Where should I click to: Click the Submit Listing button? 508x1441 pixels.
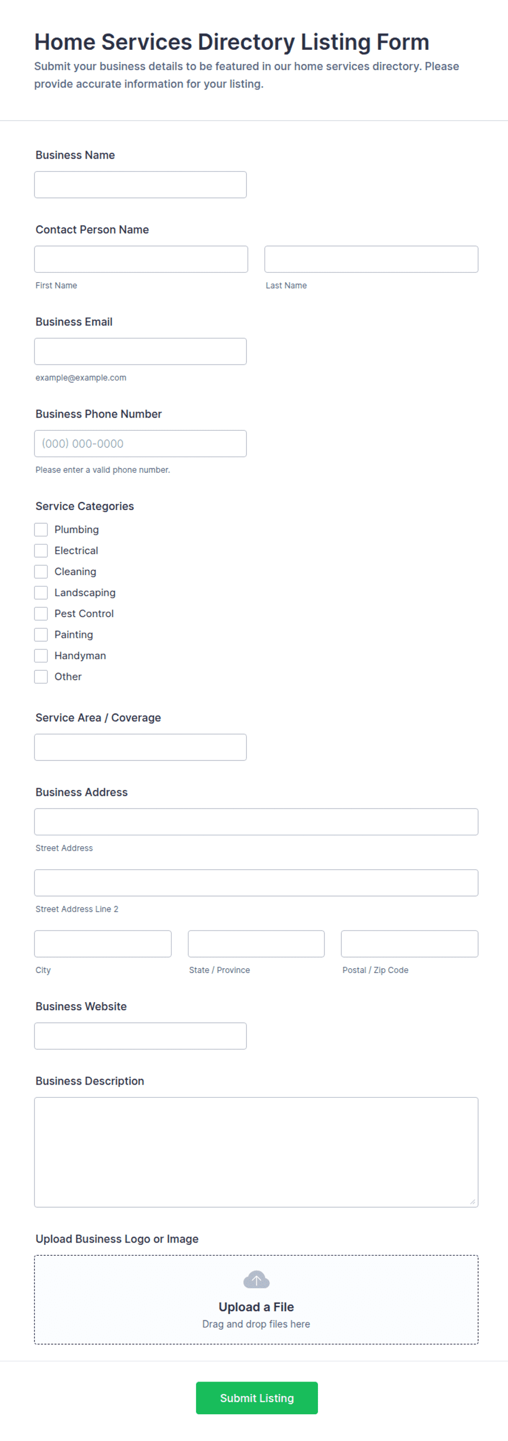point(257,1397)
